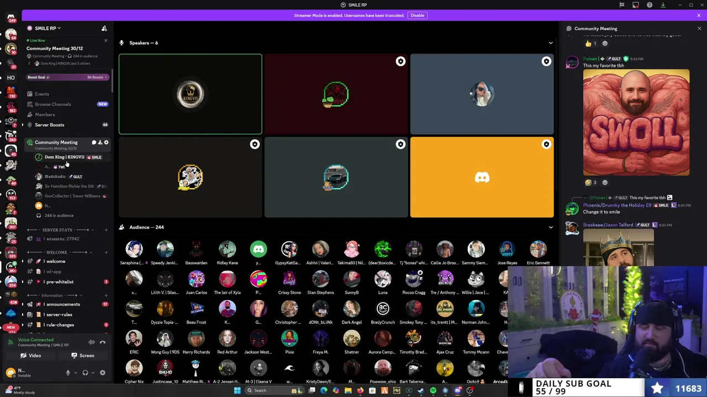
Task: Open output device options arrow beside headphones
Action: pos(92,373)
